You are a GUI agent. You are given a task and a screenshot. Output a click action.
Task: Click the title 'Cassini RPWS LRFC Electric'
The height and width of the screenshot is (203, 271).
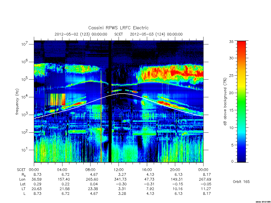point(118,28)
